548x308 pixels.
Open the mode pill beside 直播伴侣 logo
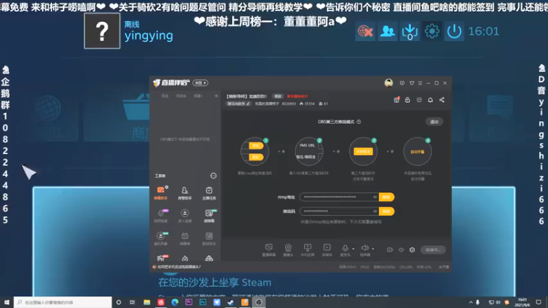point(200,83)
